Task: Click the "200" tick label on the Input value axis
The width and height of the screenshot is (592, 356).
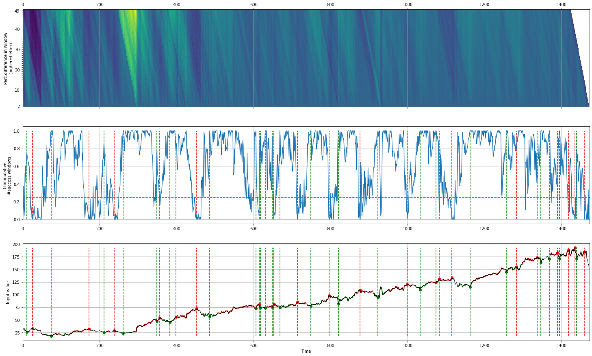Action: point(16,244)
